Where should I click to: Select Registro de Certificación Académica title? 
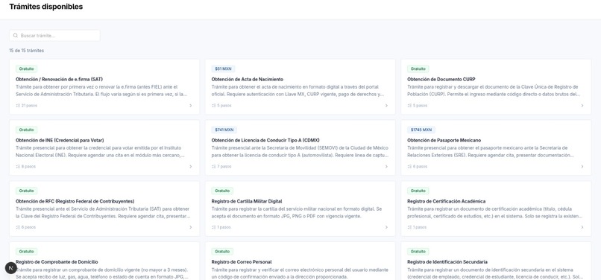pos(446,201)
